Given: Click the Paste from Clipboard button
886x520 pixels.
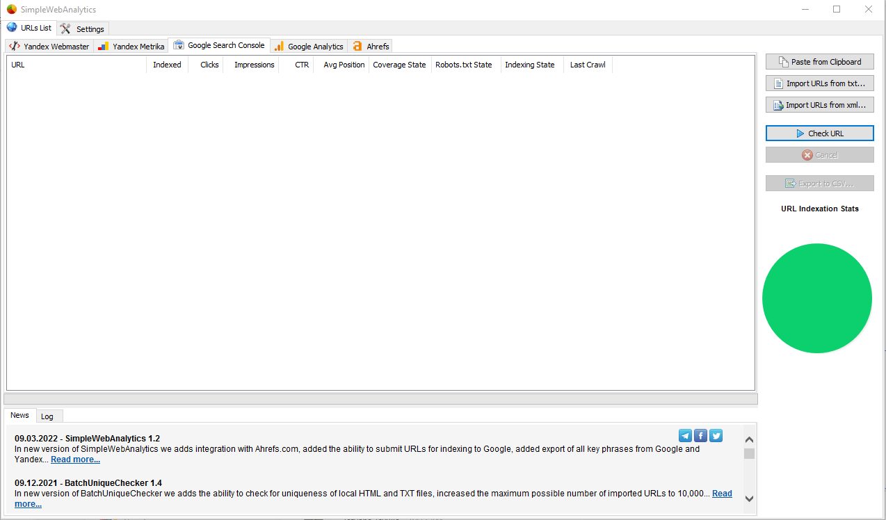Looking at the screenshot, I should tap(819, 62).
